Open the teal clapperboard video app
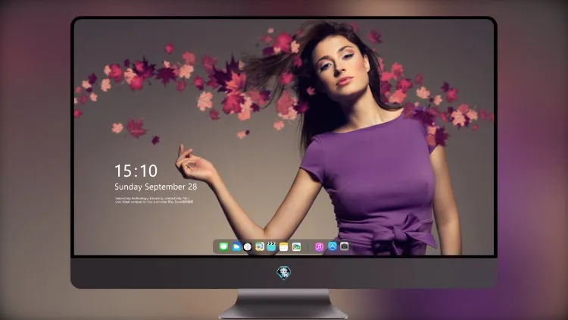 tap(271, 247)
